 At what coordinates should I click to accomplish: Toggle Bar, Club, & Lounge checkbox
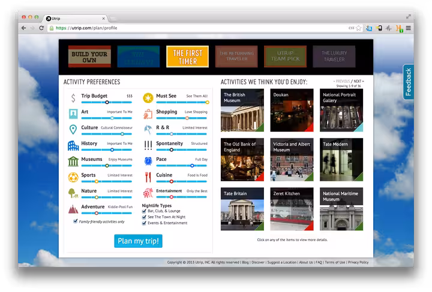click(144, 211)
